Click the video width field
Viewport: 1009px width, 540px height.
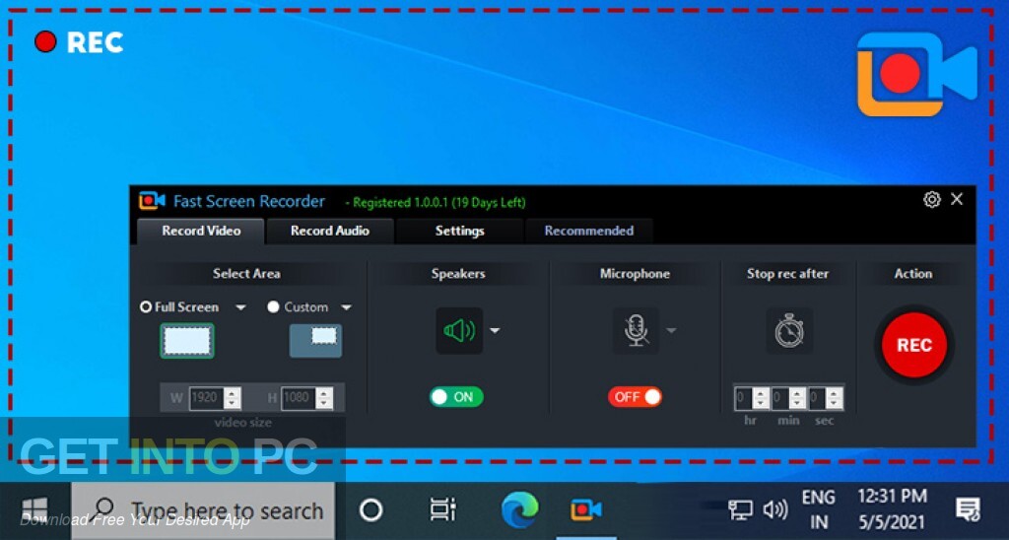(206, 398)
